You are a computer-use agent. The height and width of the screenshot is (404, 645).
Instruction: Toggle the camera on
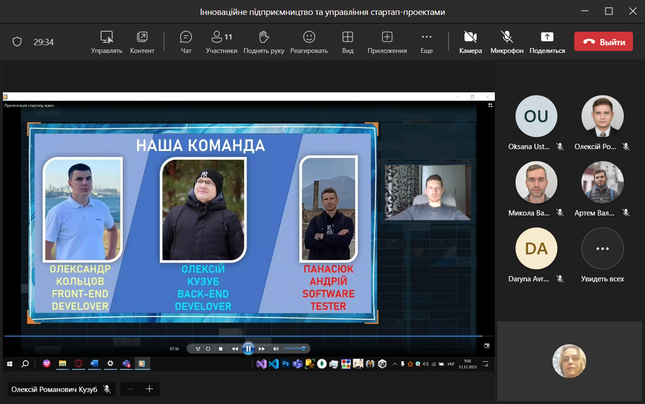pyautogui.click(x=470, y=42)
